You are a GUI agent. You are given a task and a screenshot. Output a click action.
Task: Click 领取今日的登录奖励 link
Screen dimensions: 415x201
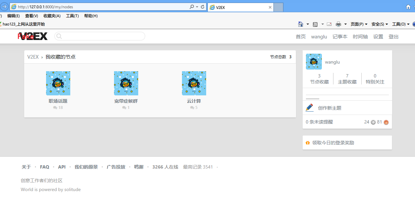333,143
